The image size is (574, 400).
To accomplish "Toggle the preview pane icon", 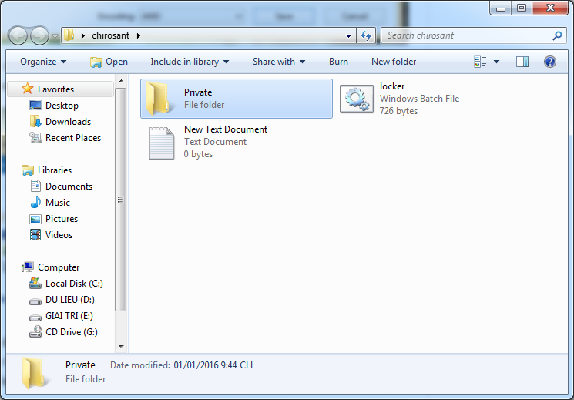I will 522,62.
